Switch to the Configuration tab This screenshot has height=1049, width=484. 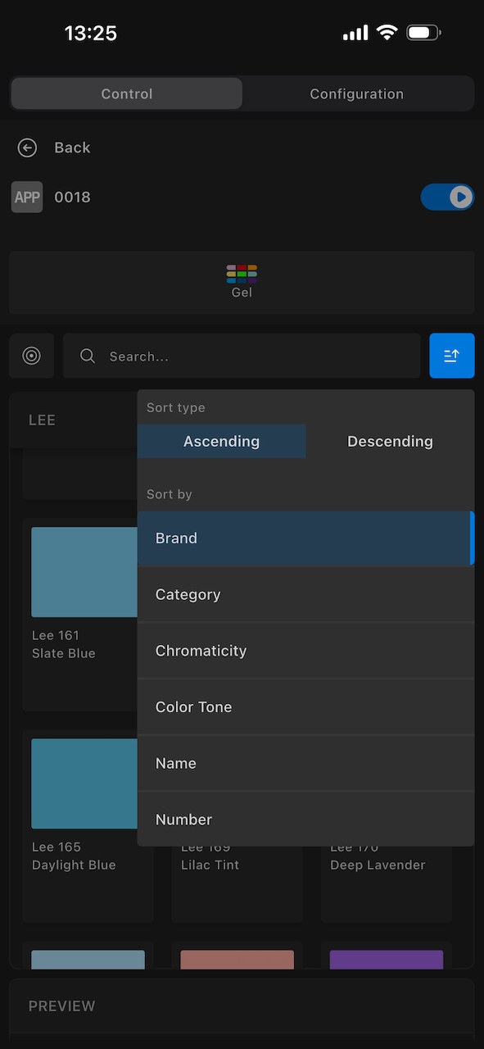[x=357, y=94]
